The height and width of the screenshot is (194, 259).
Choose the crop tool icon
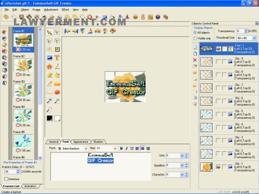57,49
